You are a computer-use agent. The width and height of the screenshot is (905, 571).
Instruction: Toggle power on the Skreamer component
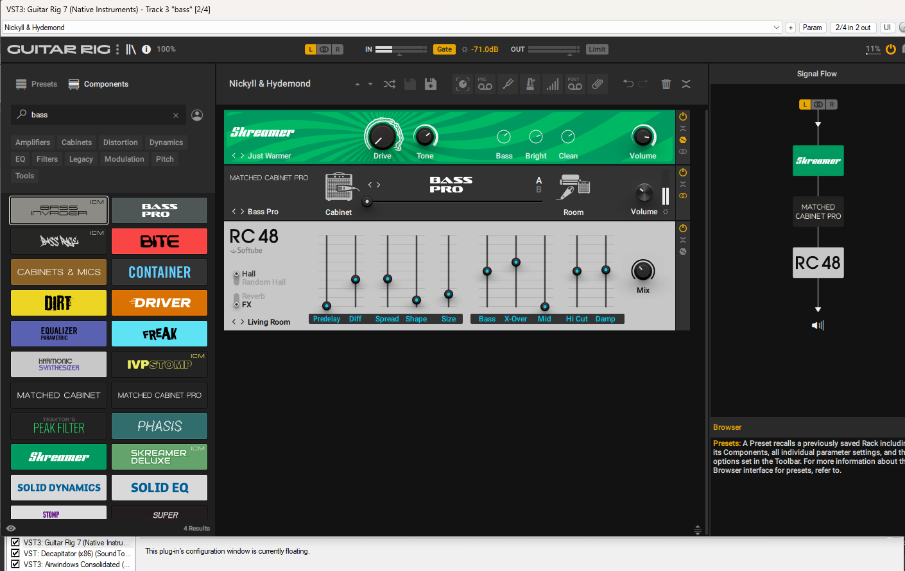683,117
